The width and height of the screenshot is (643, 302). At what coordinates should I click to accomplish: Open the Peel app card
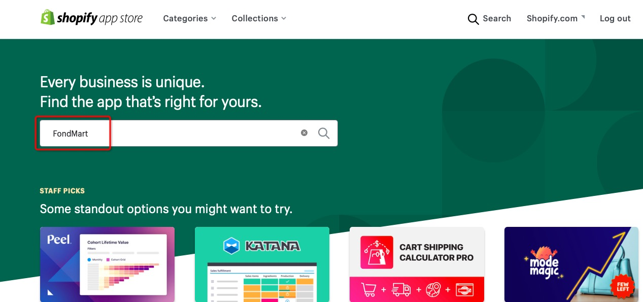coord(107,264)
